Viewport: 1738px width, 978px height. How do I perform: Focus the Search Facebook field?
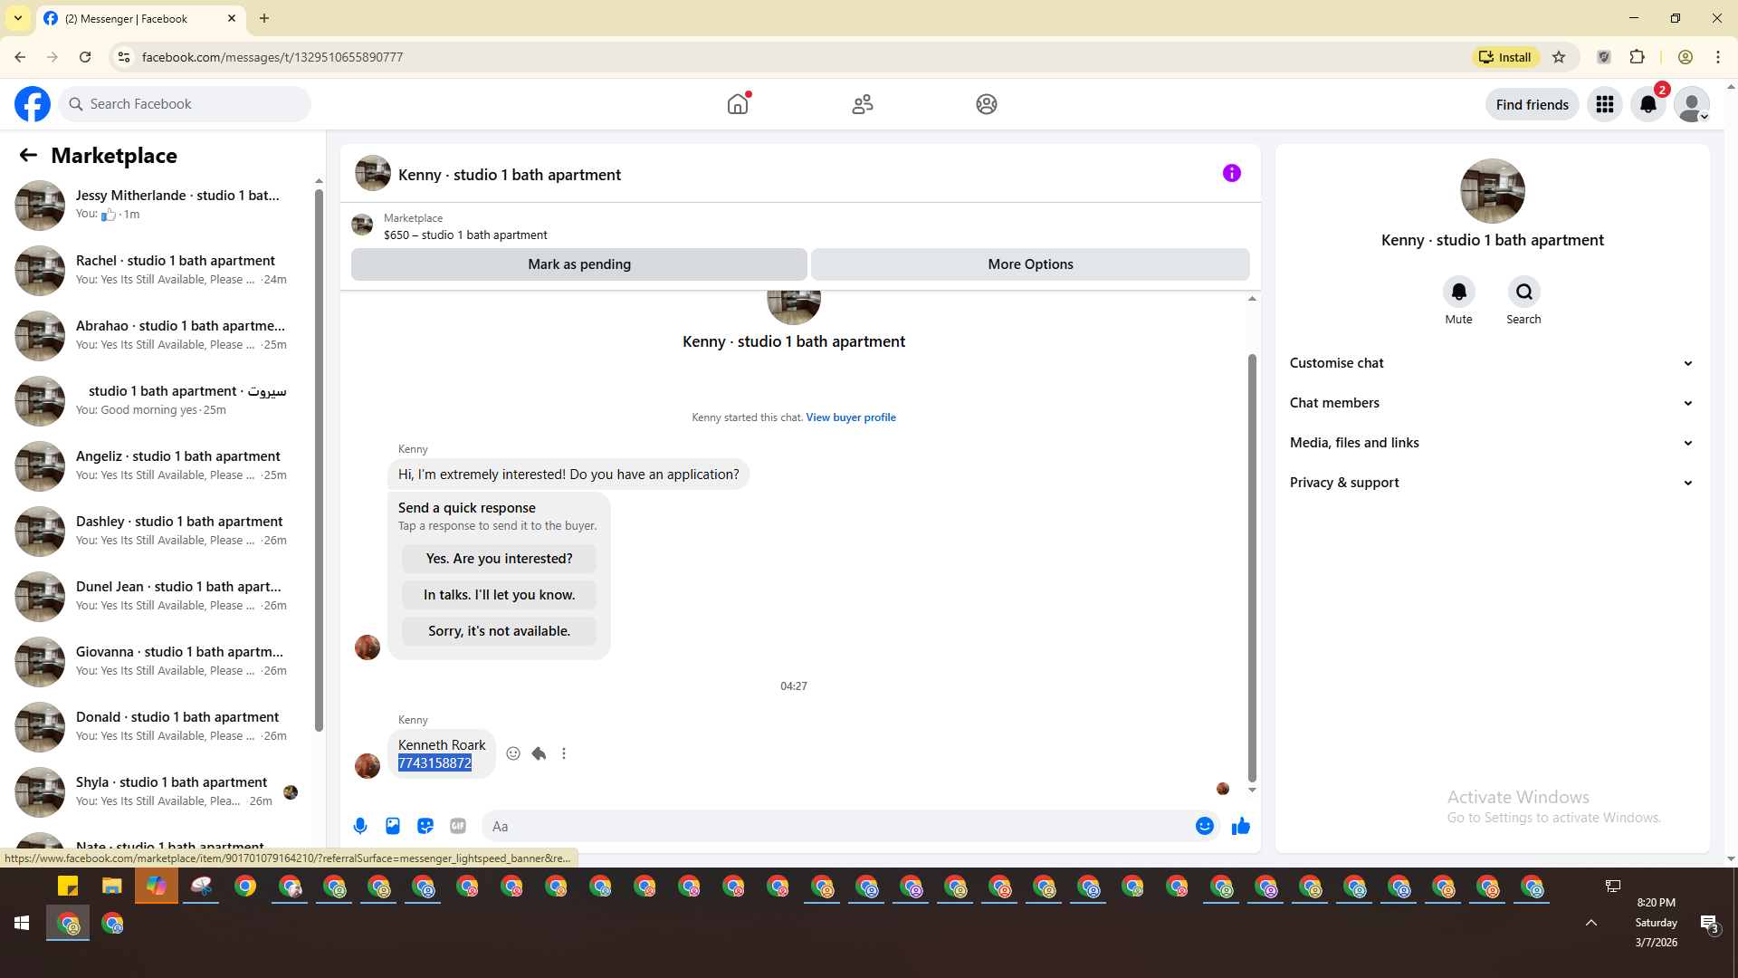[185, 104]
